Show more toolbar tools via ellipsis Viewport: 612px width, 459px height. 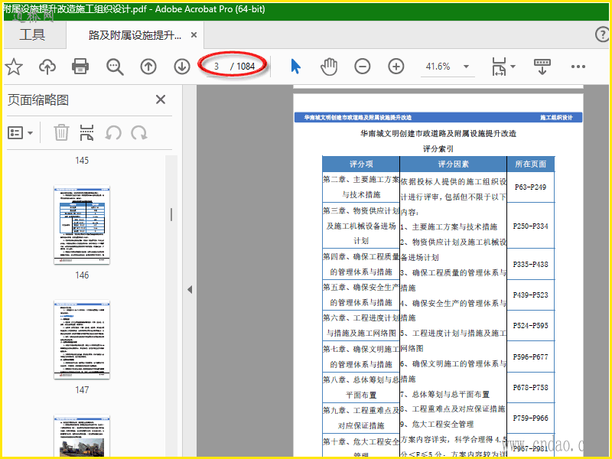click(x=578, y=67)
